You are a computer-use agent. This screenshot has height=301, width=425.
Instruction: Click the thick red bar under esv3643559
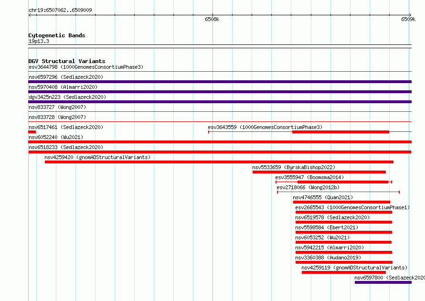[x=340, y=132]
